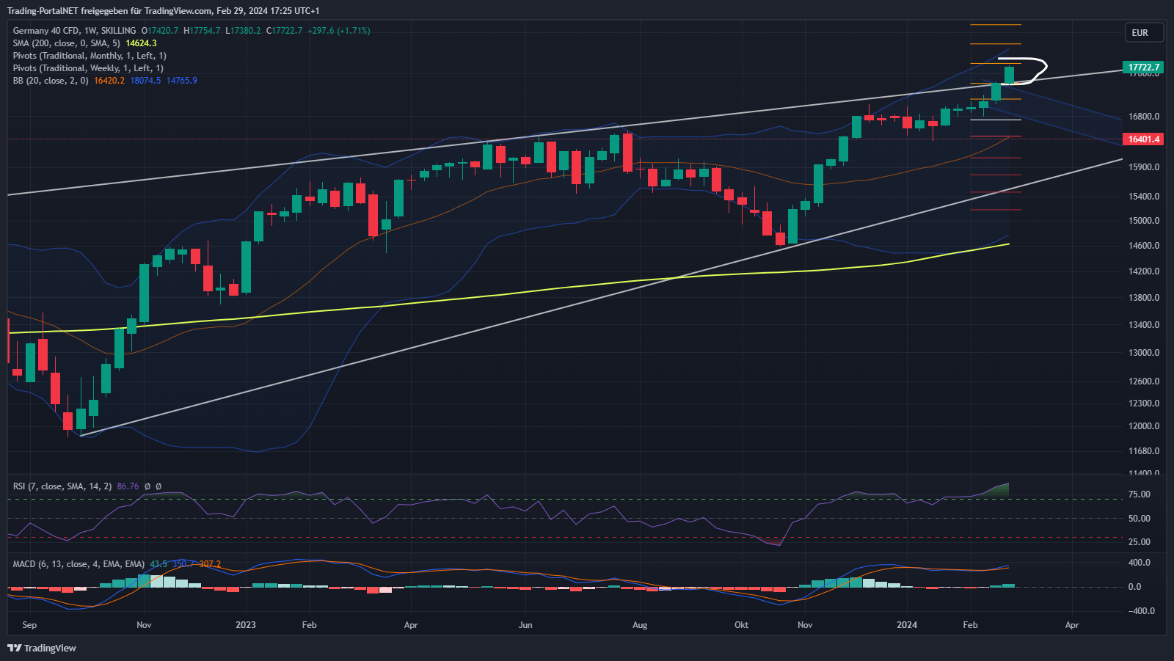This screenshot has height=661, width=1174.
Task: Click the Pivots Traditional Monthly legend entry
Action: coord(90,56)
